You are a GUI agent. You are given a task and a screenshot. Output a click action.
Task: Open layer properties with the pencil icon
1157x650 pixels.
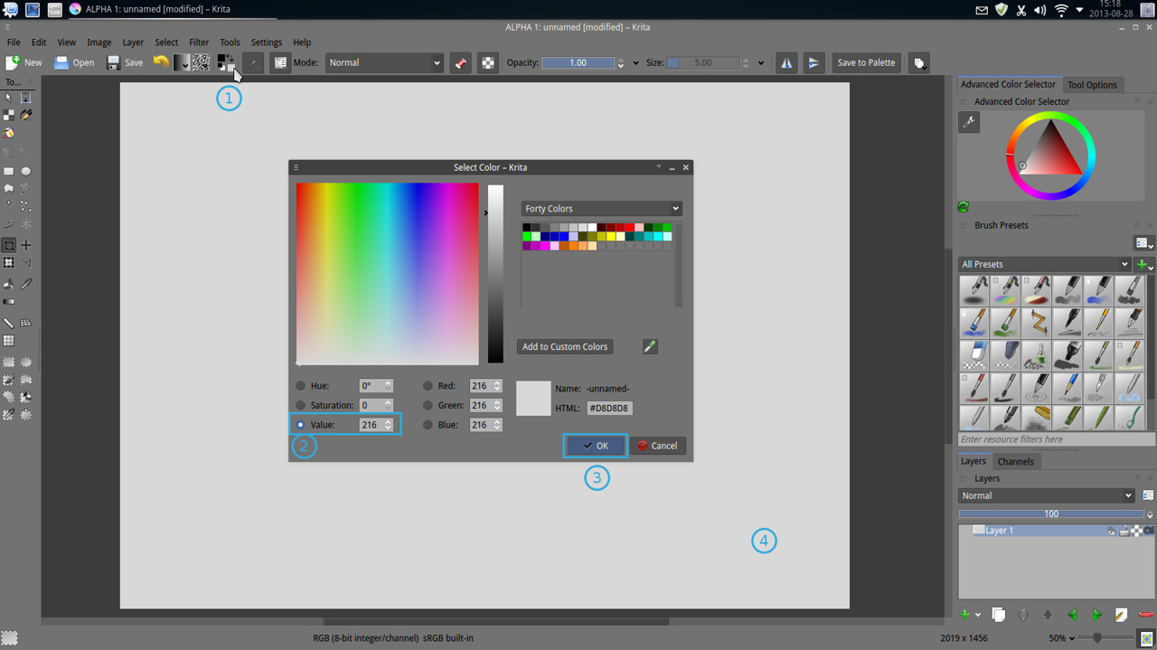pyautogui.click(x=1120, y=614)
